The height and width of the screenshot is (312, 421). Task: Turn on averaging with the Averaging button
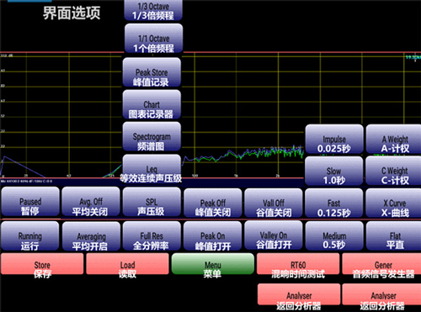[91, 236]
